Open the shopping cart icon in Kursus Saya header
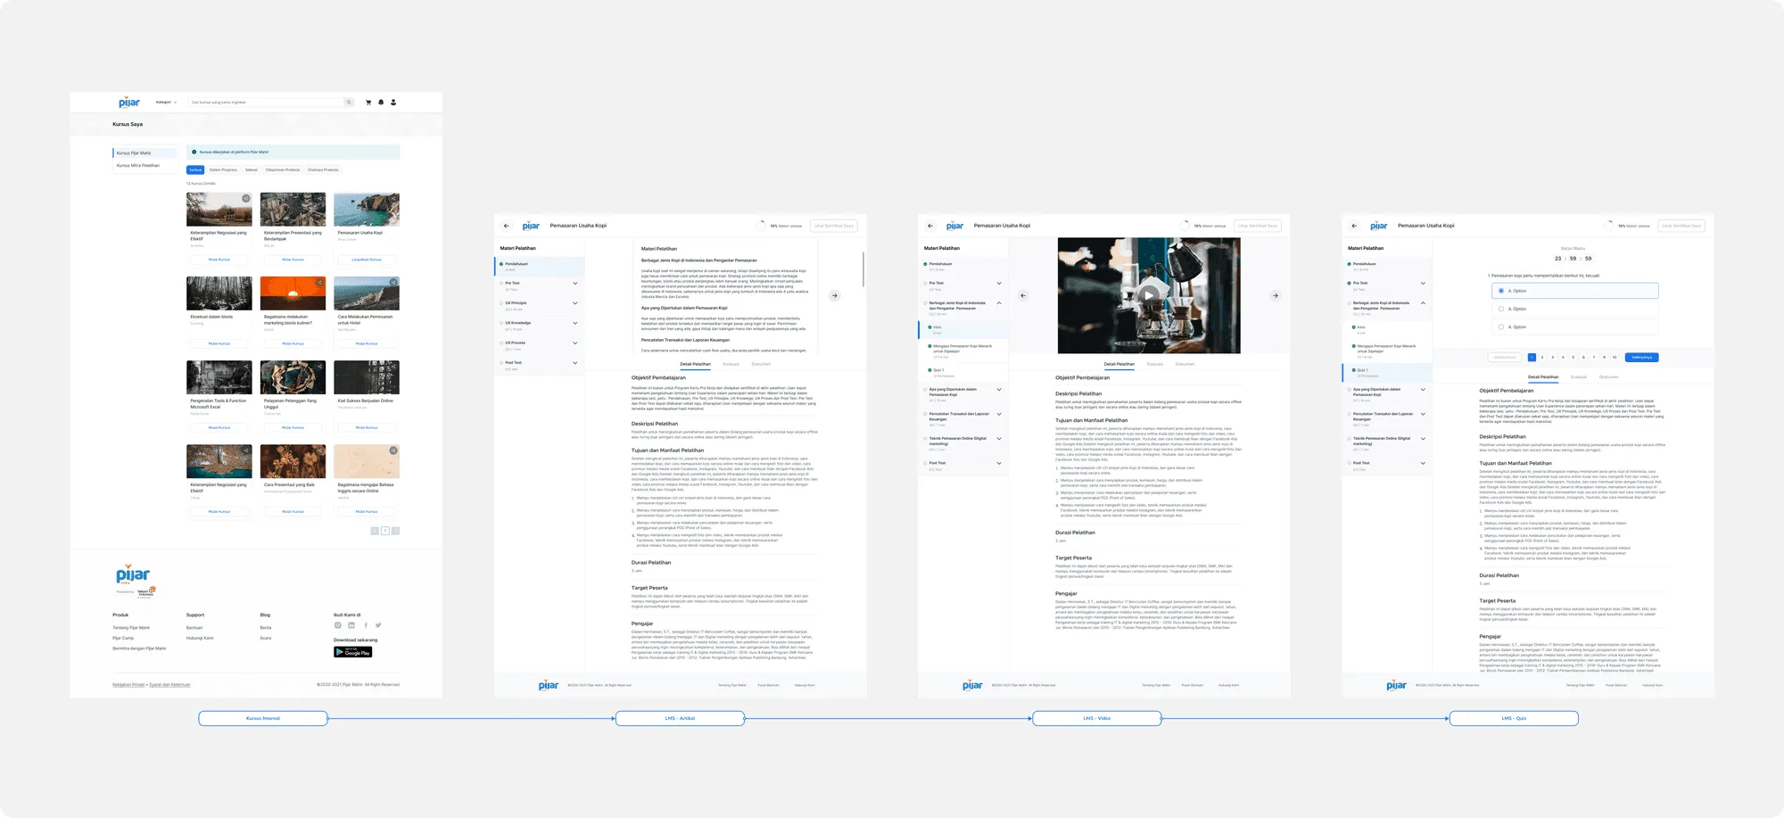 tap(368, 103)
